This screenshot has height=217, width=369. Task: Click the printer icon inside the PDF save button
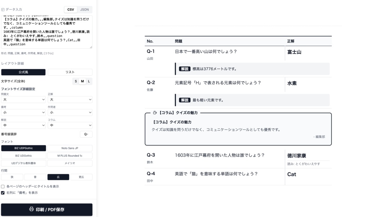pyautogui.click(x=32, y=209)
